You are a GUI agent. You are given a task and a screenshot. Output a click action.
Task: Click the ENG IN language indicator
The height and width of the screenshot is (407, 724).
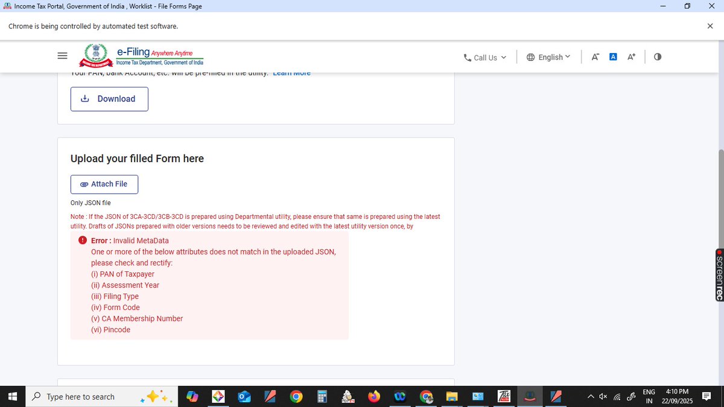(x=649, y=396)
